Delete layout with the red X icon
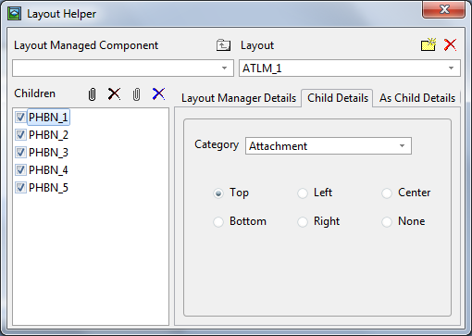Image resolution: width=472 pixels, height=336 pixels. point(450,45)
